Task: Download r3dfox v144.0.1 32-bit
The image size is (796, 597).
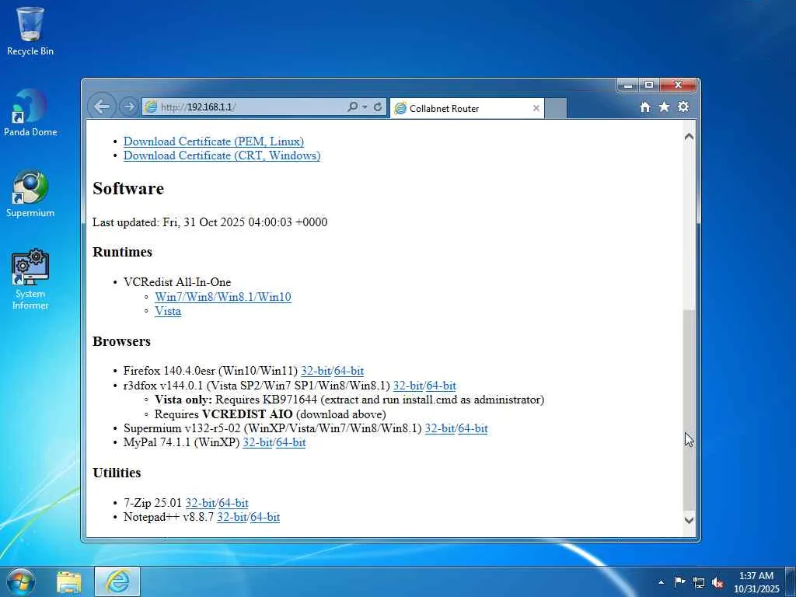Action: (x=408, y=386)
